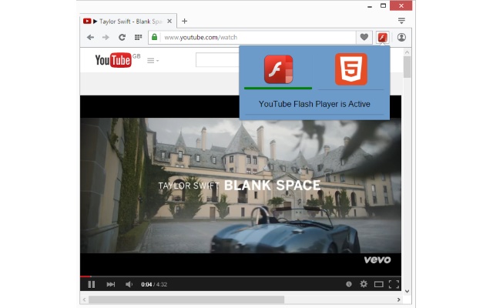493x308 pixels.
Task: Open video settings gear
Action: 364,284
